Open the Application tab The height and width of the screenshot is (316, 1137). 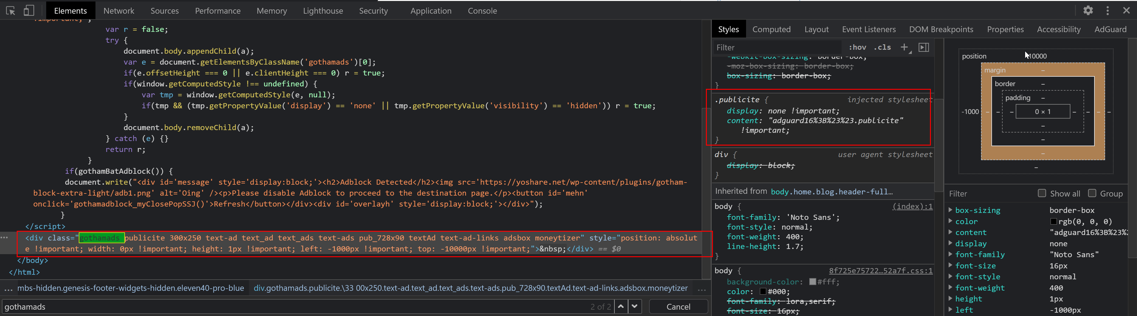pos(431,11)
